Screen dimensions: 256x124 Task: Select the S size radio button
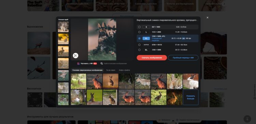pyautogui.click(x=139, y=27)
